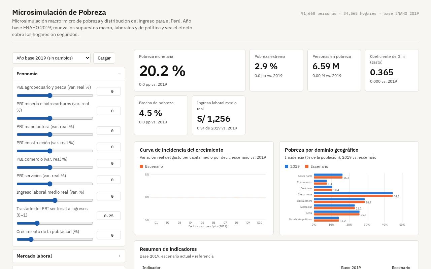The width and height of the screenshot is (431, 269).
Task: Click the Pobreza monetaria 20.2 % card
Action: [190, 70]
